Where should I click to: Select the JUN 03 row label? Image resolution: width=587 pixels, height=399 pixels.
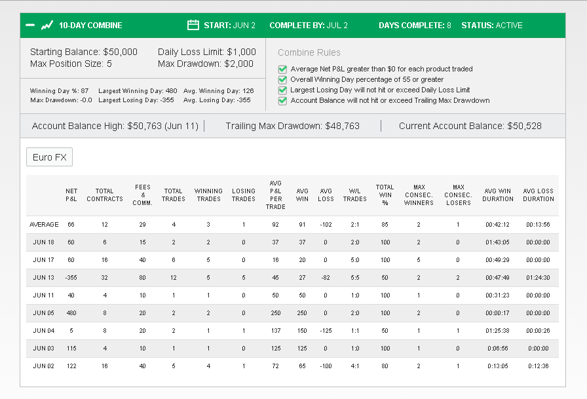[43, 348]
